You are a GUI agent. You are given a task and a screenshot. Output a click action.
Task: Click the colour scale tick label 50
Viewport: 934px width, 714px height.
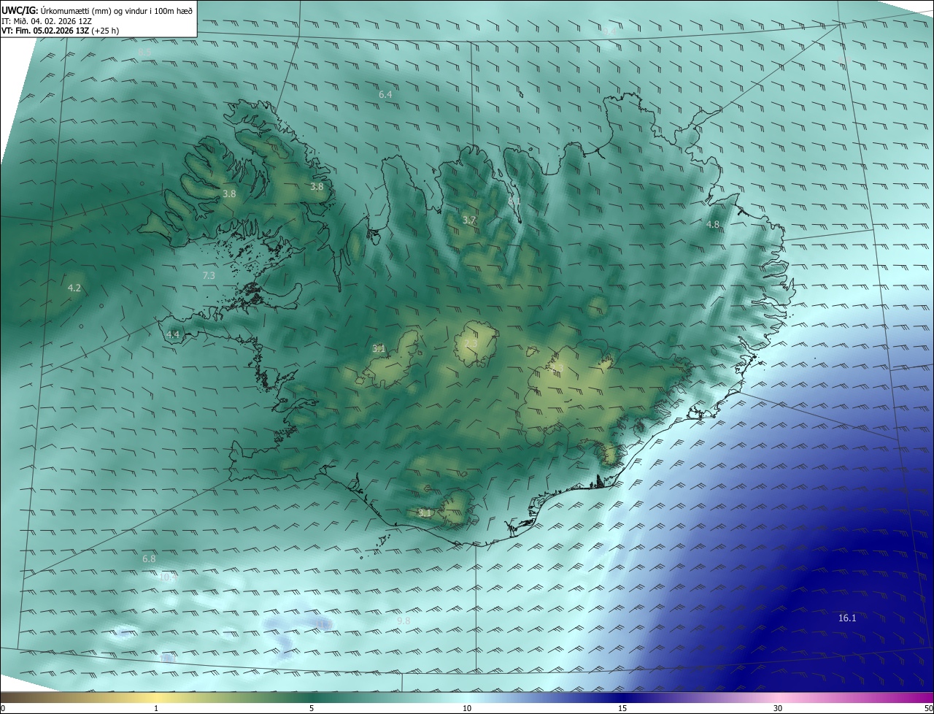tap(929, 709)
